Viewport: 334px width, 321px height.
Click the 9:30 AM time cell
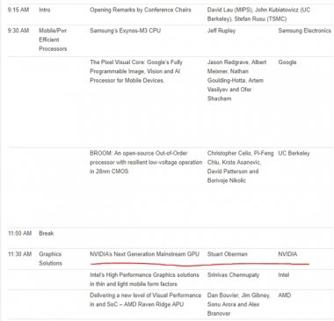(x=18, y=31)
